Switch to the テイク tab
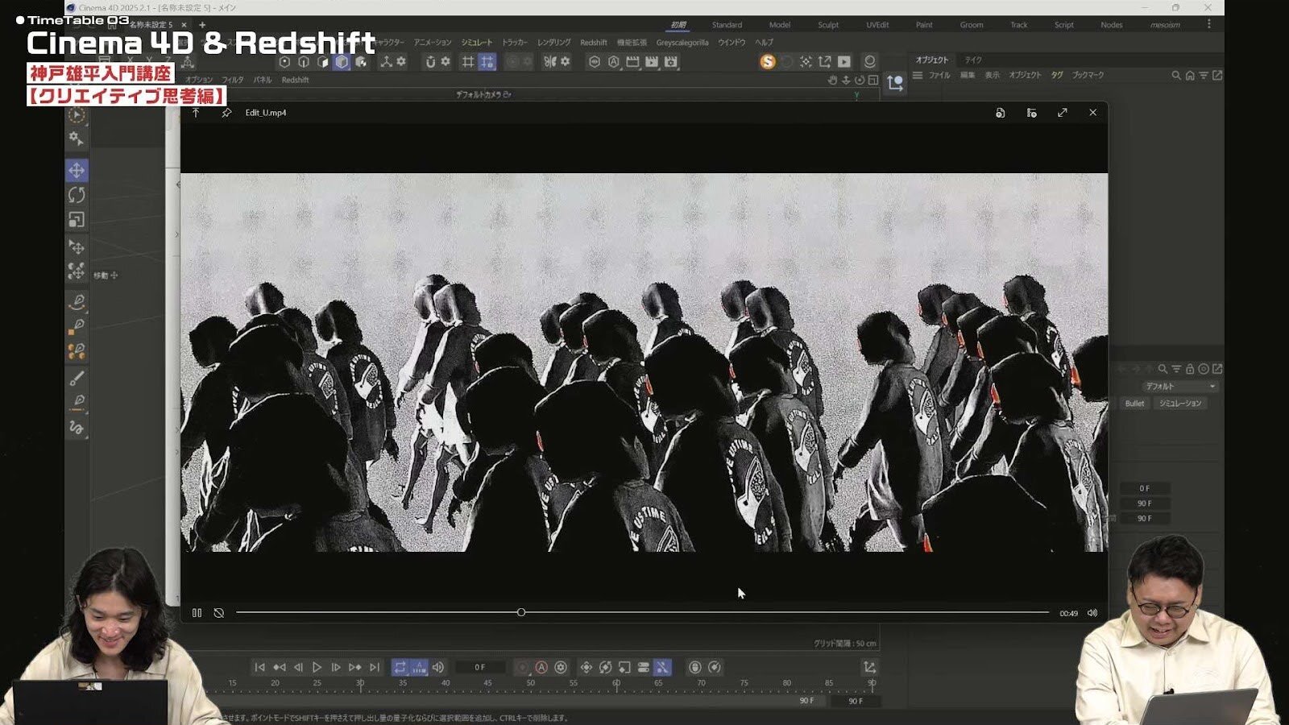Screen dimensions: 1289x725 pyautogui.click(x=972, y=59)
